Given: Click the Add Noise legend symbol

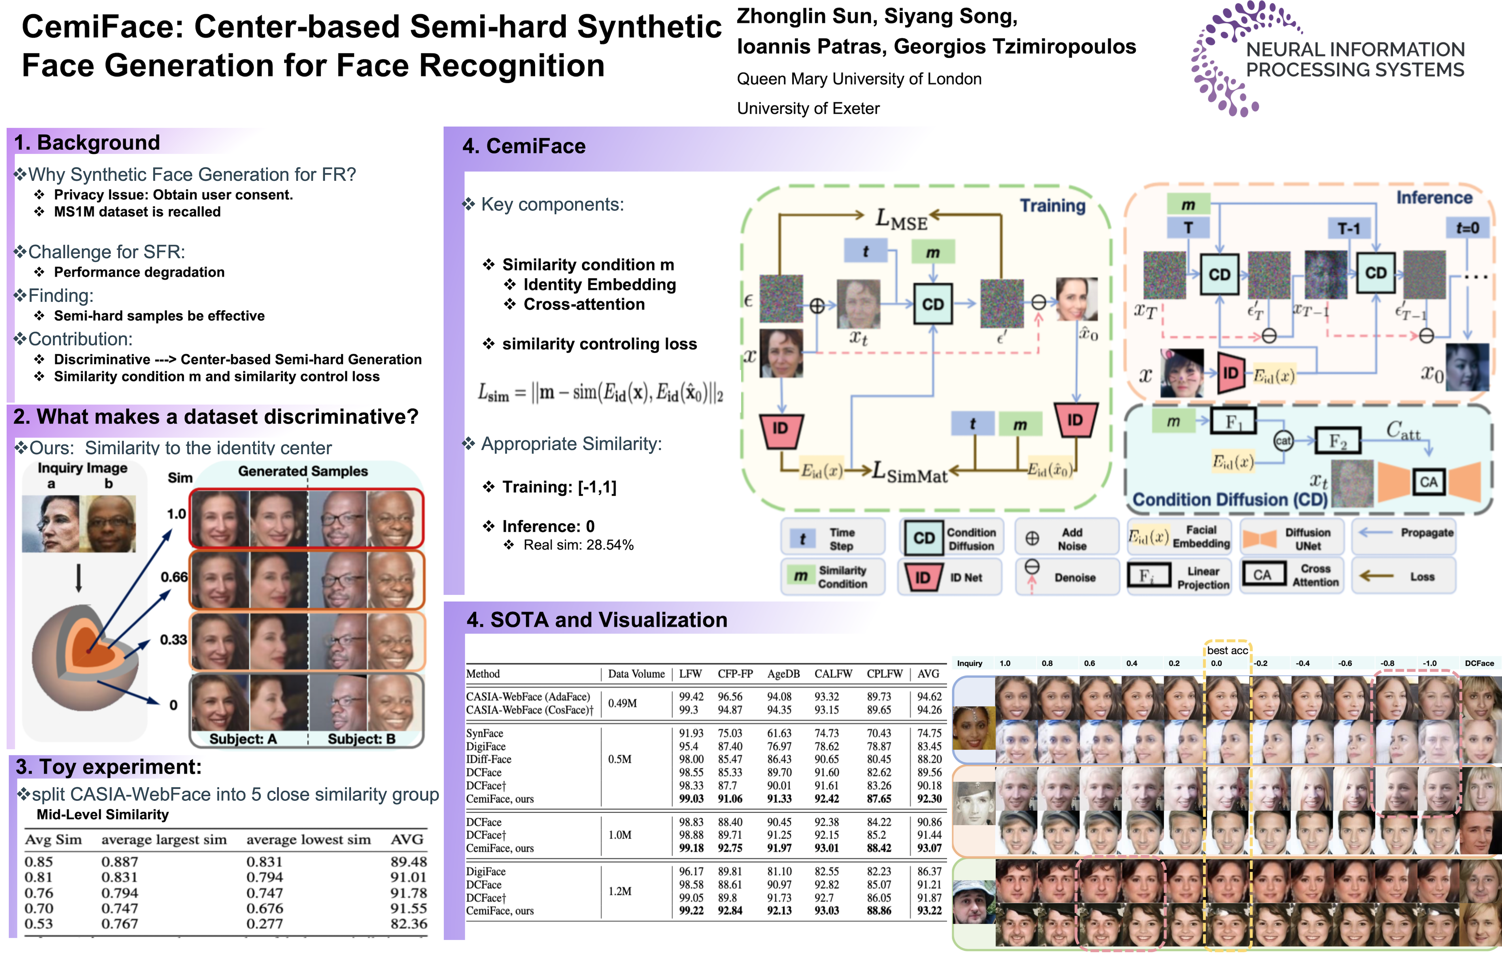Looking at the screenshot, I should click(1033, 538).
